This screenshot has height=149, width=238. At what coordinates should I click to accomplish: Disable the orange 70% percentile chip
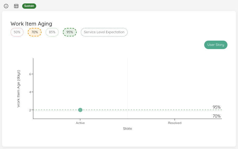[x=35, y=32]
